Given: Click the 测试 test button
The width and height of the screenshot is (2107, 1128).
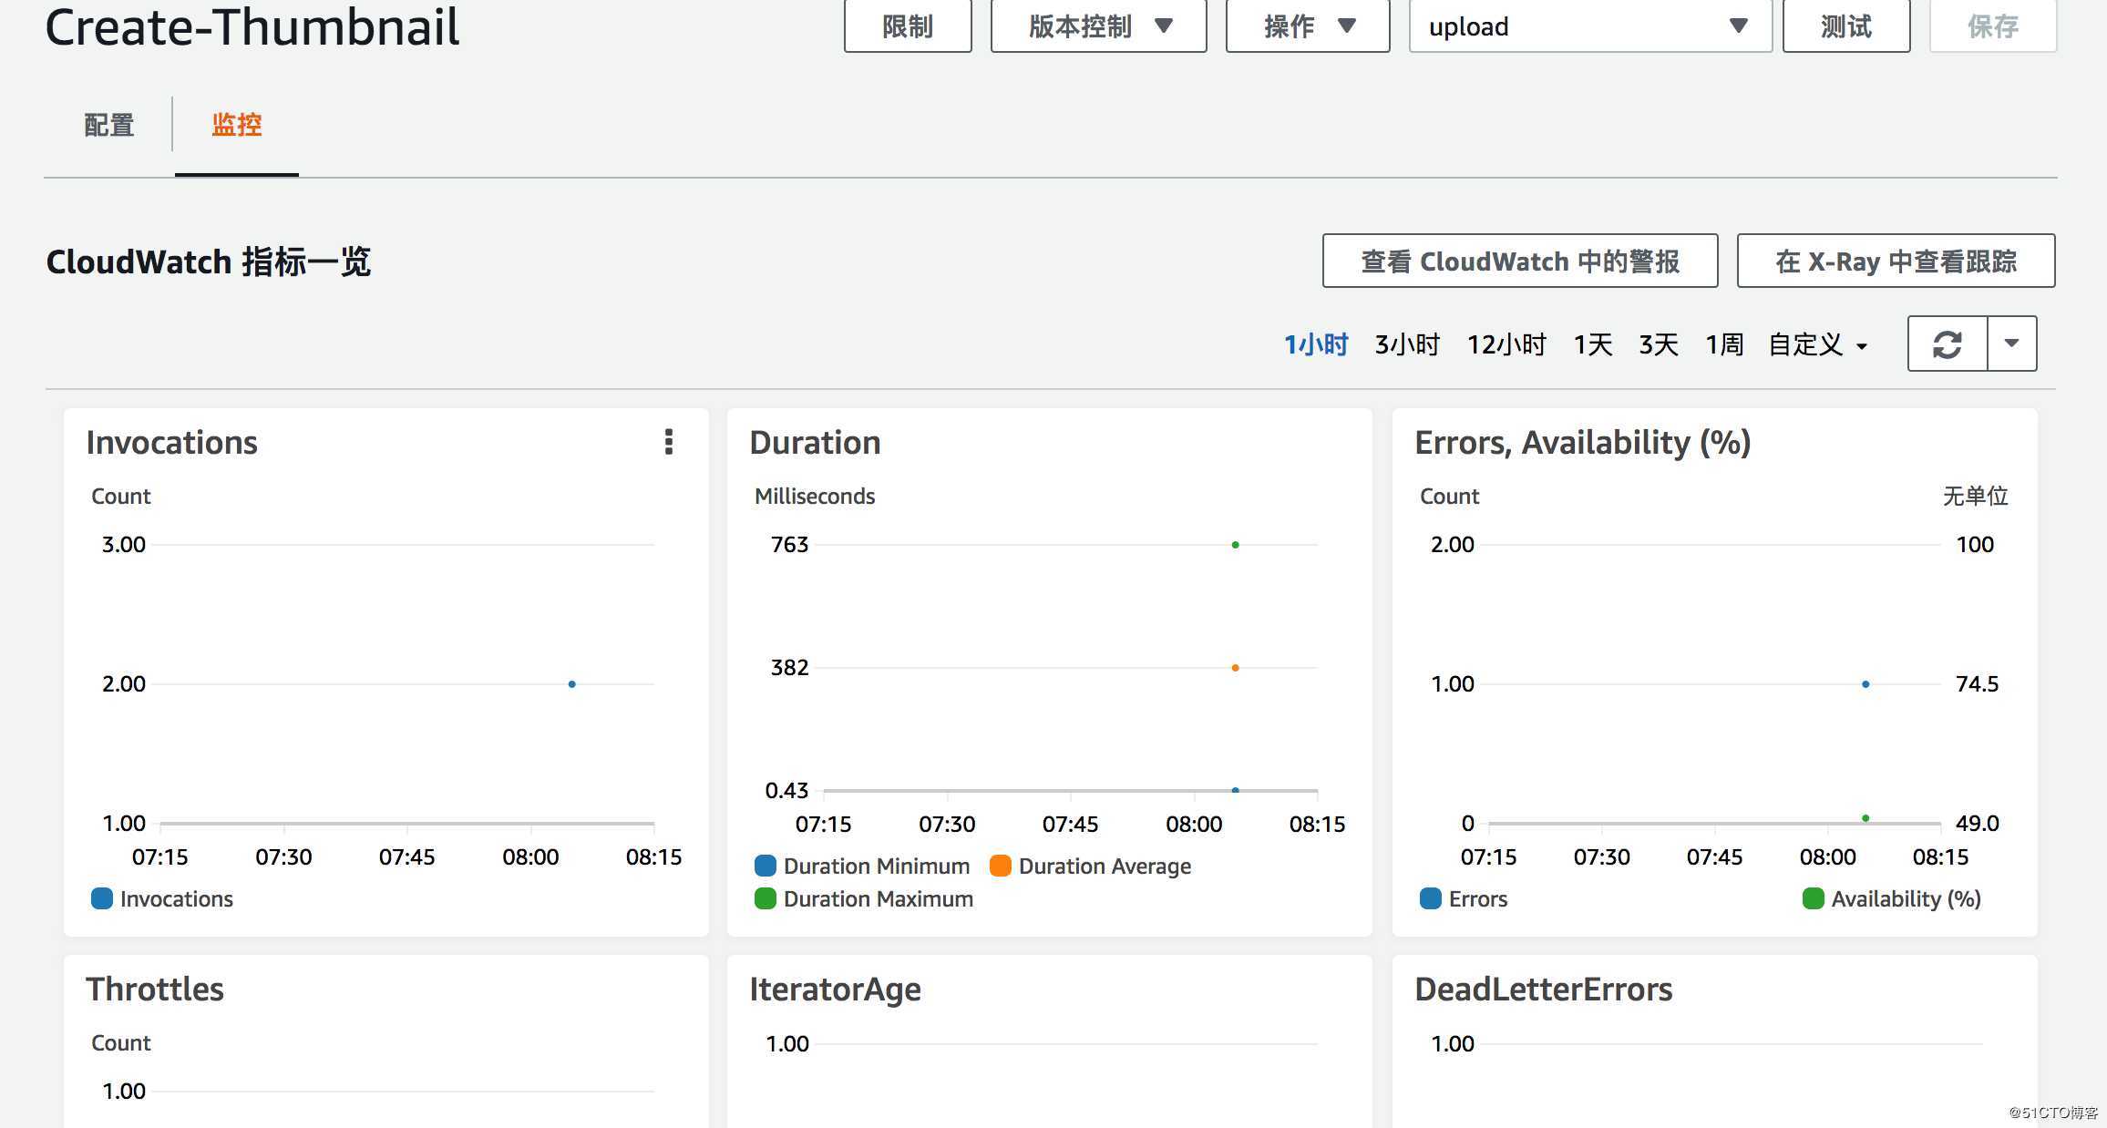Looking at the screenshot, I should tap(1846, 26).
